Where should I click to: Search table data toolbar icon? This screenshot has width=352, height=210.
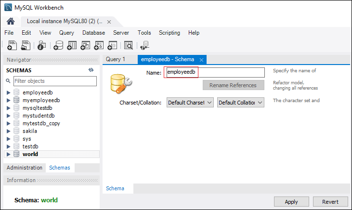click(x=129, y=45)
